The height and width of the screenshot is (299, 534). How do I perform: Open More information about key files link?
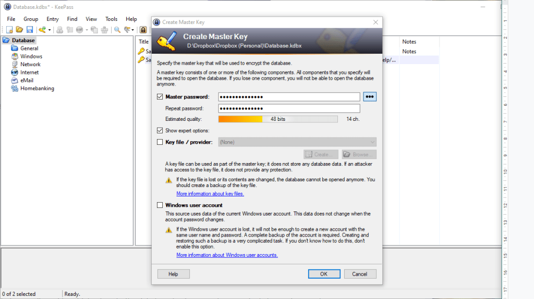210,194
